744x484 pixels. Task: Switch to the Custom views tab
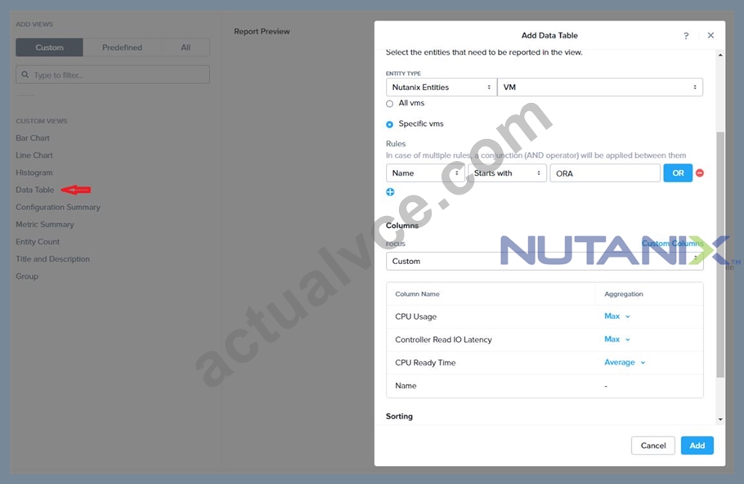[49, 47]
